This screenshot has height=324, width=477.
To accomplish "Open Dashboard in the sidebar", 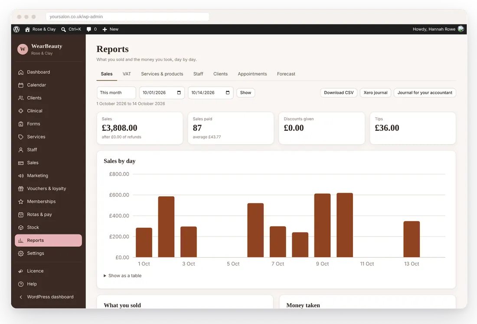I will [x=48, y=72].
